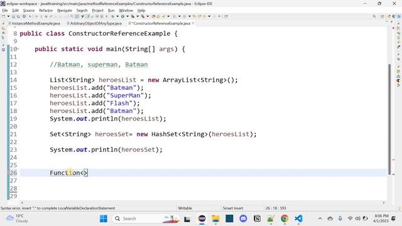Image resolution: width=402 pixels, height=226 pixels.
Task: Open Discord from the taskbar
Action: [243, 218]
